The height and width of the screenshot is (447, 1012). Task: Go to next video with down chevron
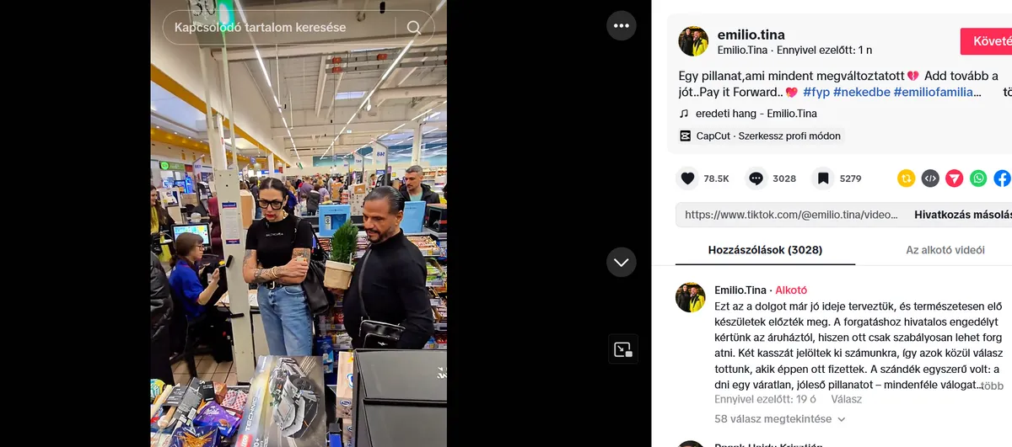click(x=622, y=263)
